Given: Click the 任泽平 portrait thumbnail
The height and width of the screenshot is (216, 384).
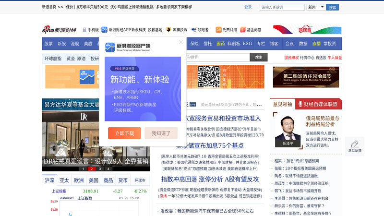Looking at the screenshot, I should coord(288,131).
